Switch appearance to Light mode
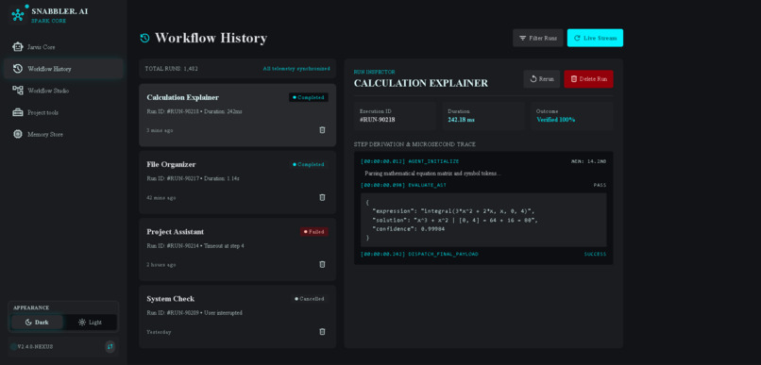761x365 pixels. click(90, 323)
